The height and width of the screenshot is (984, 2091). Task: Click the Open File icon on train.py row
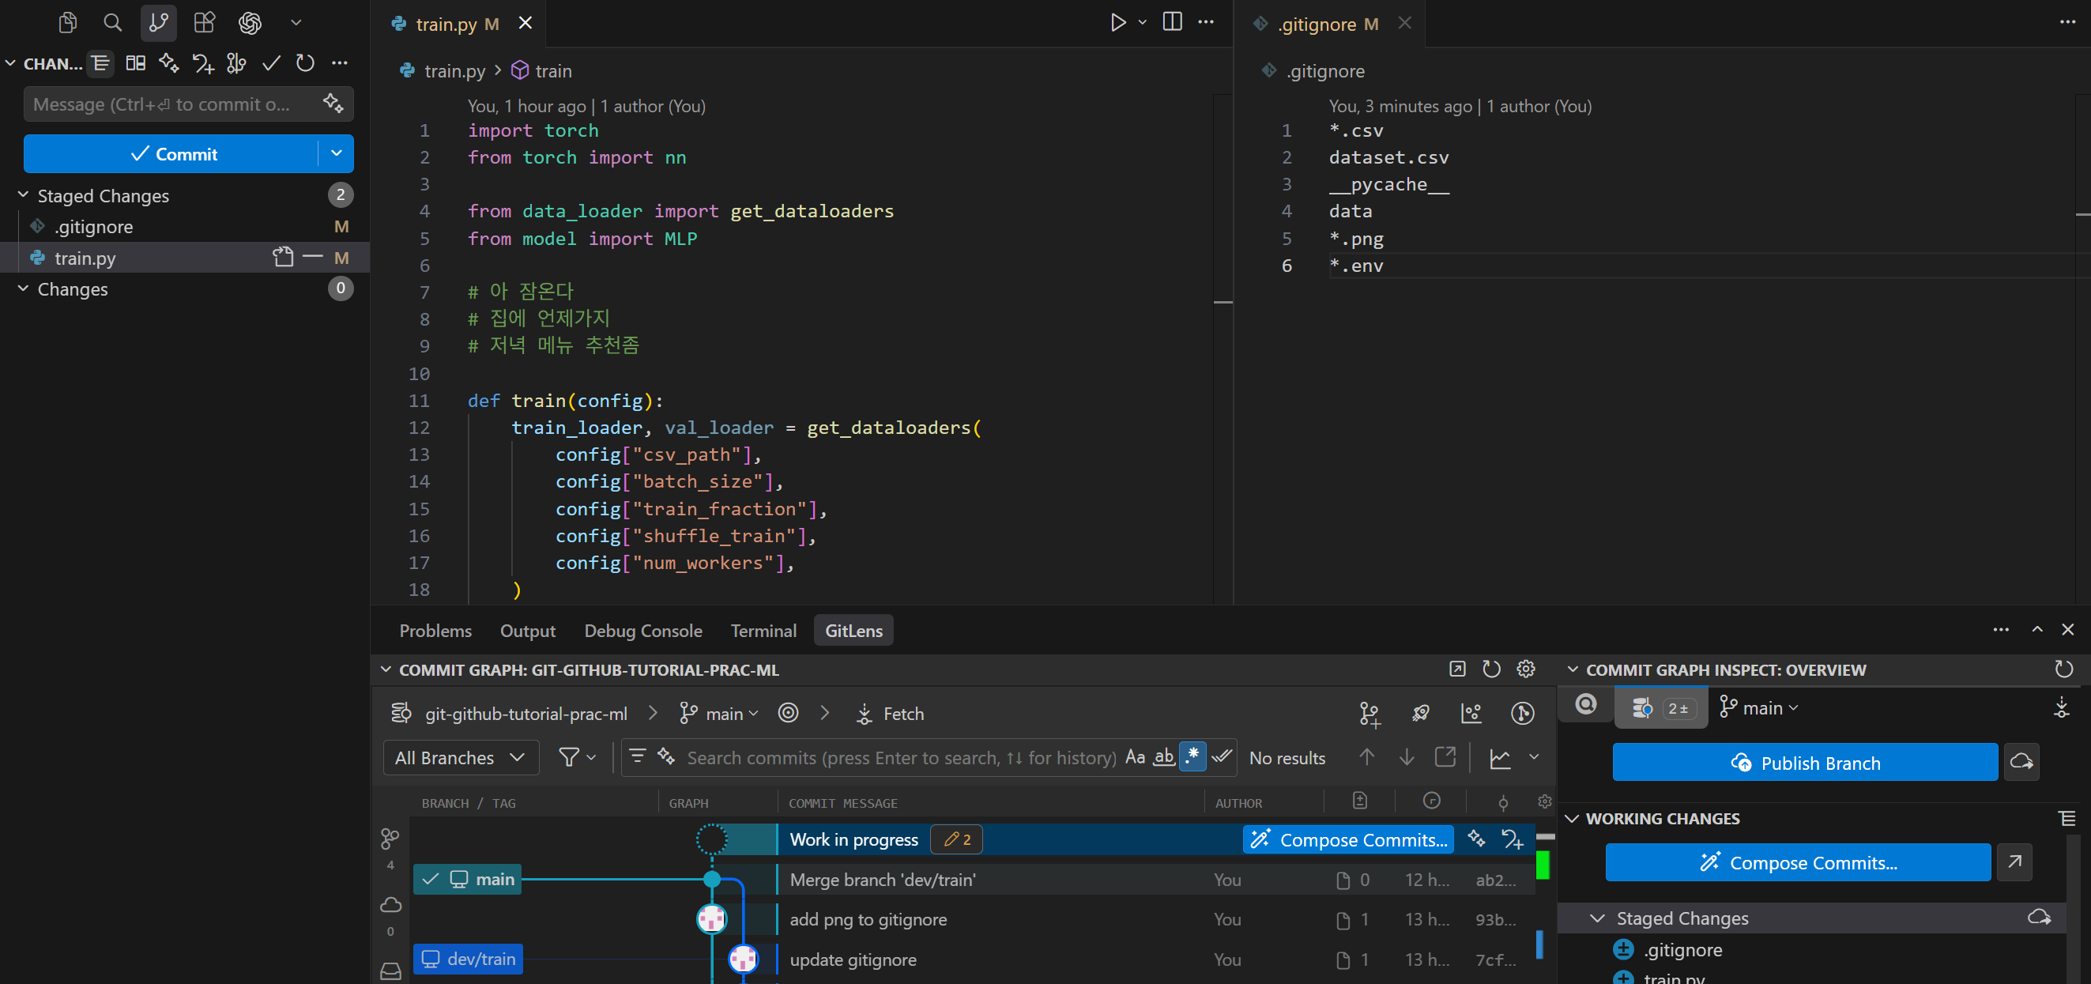(282, 258)
